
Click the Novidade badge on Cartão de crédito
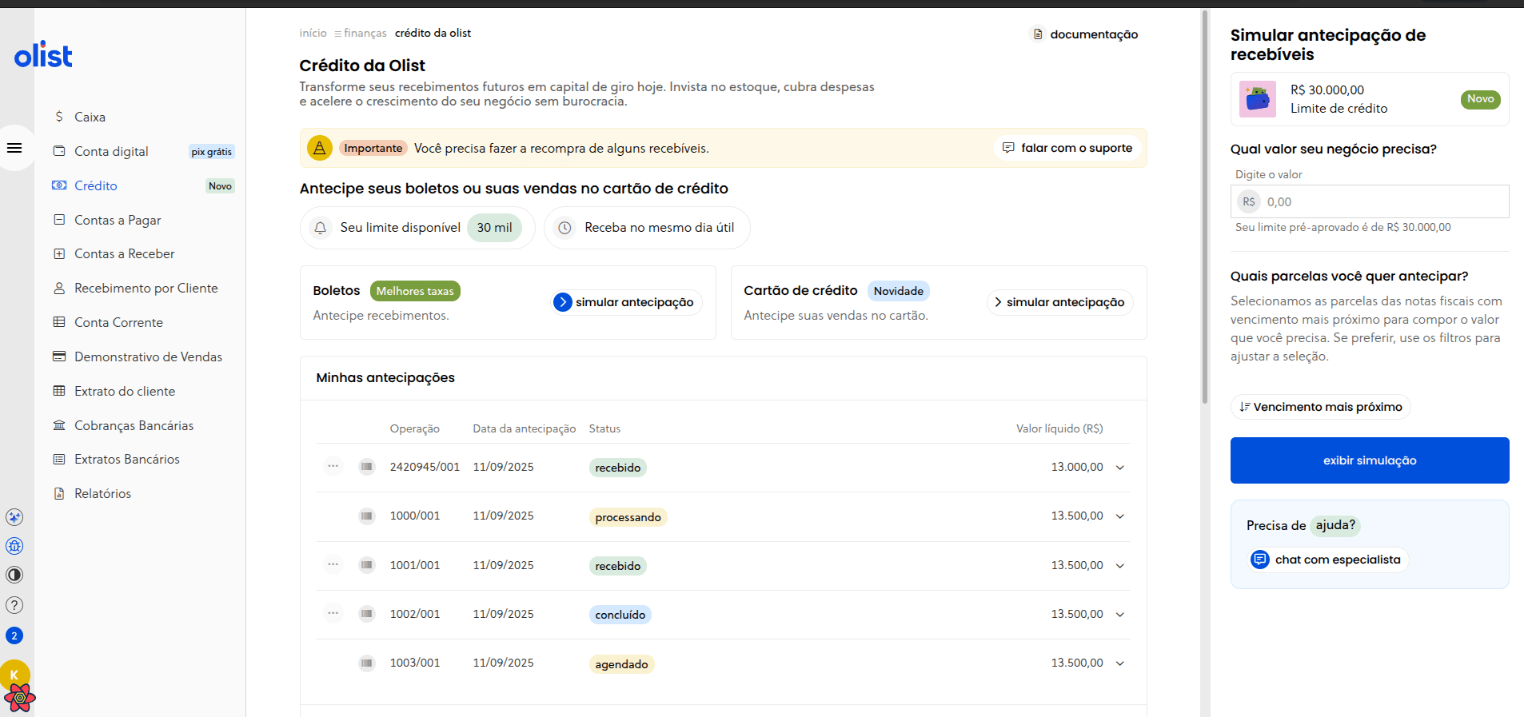pos(898,291)
